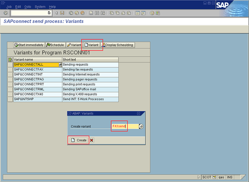Image resolution: width=249 pixels, height=182 pixels.
Task: Click the Variant name column header
Action: point(38,60)
